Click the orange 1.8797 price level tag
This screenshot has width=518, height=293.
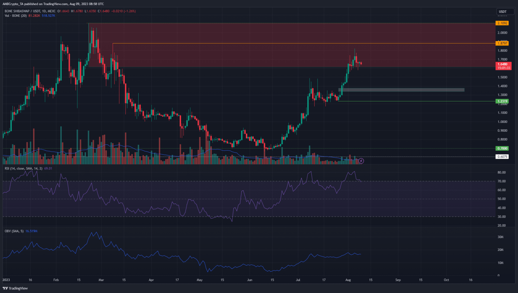point(502,43)
